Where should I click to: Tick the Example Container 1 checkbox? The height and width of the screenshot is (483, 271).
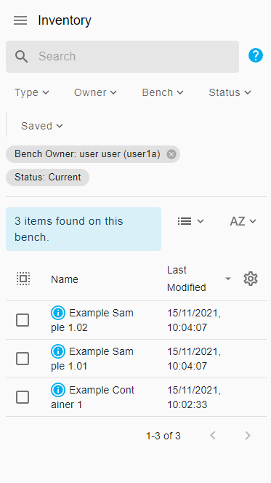[x=23, y=397]
